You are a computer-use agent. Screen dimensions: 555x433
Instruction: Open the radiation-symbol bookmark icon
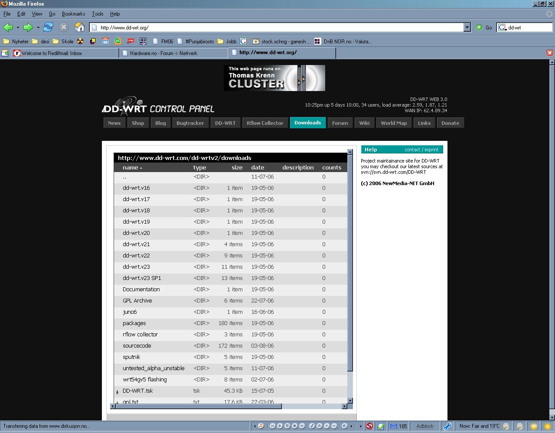click(x=80, y=42)
